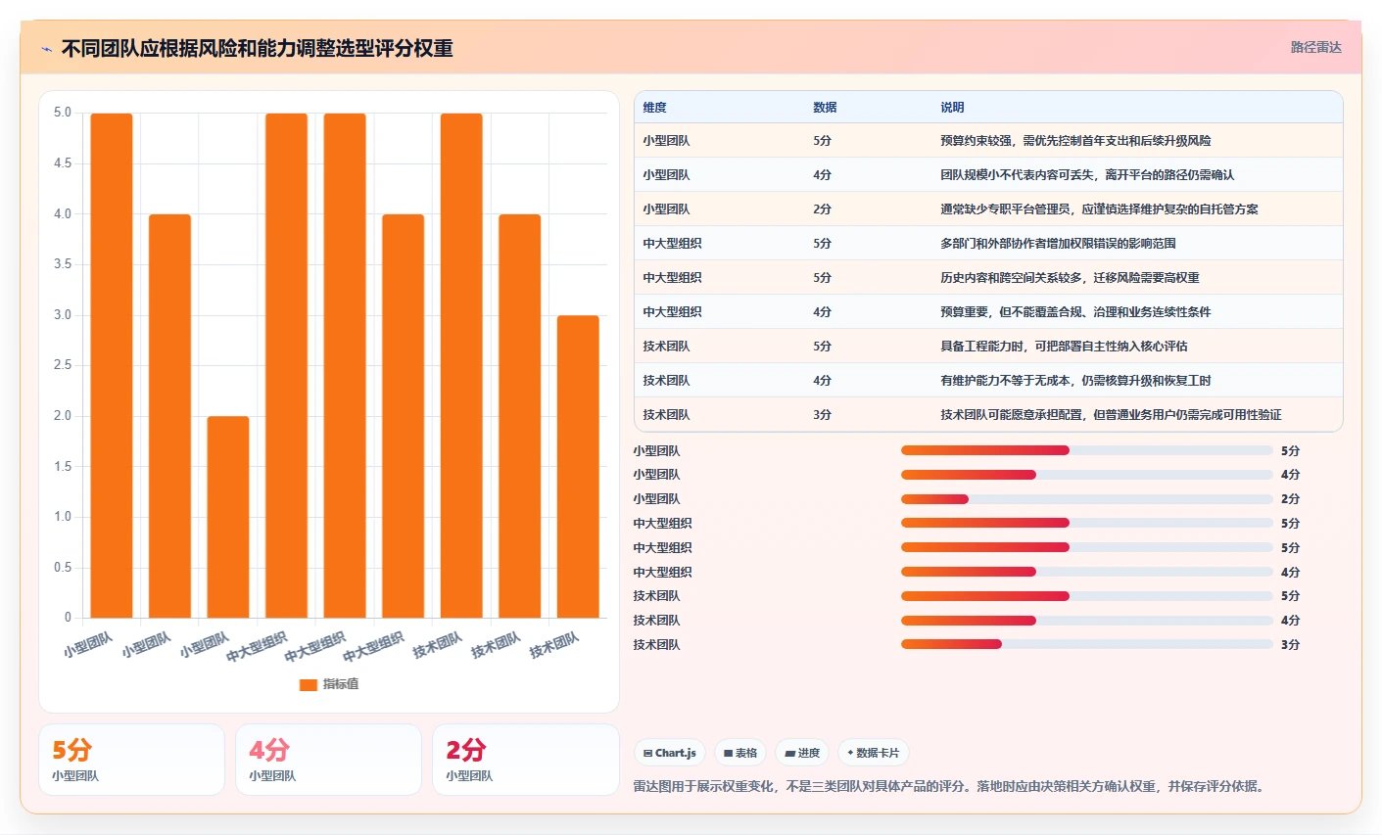Click the 中大型组织 4分 progress bar

pos(1086,572)
